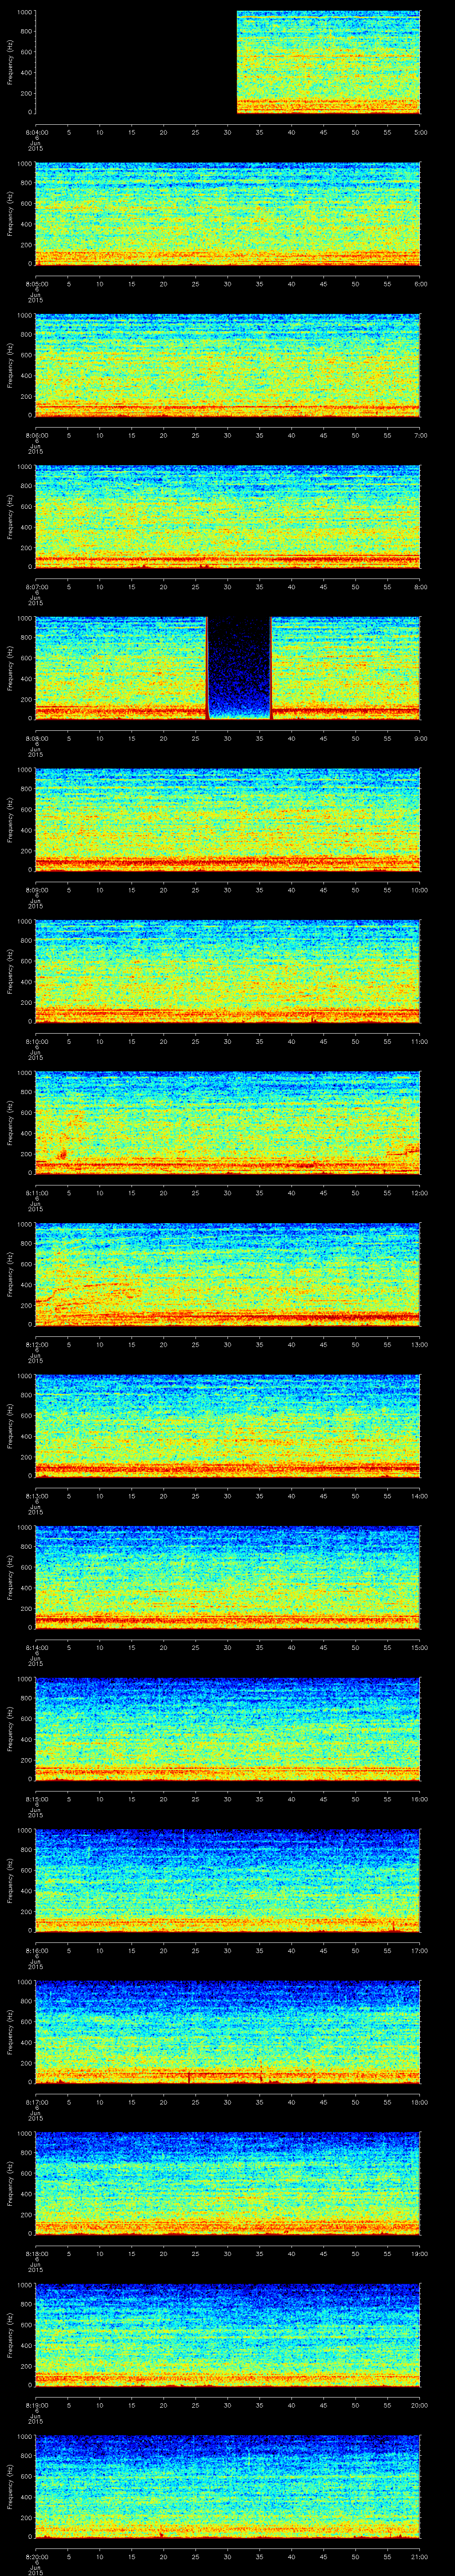The width and height of the screenshot is (455, 2576).
Task: Click the spectrogram panel starting at 8:05:00
Action: click(x=228, y=213)
